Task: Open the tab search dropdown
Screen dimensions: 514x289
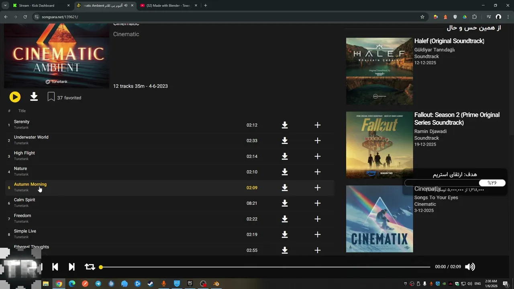Action: (x=5, y=6)
